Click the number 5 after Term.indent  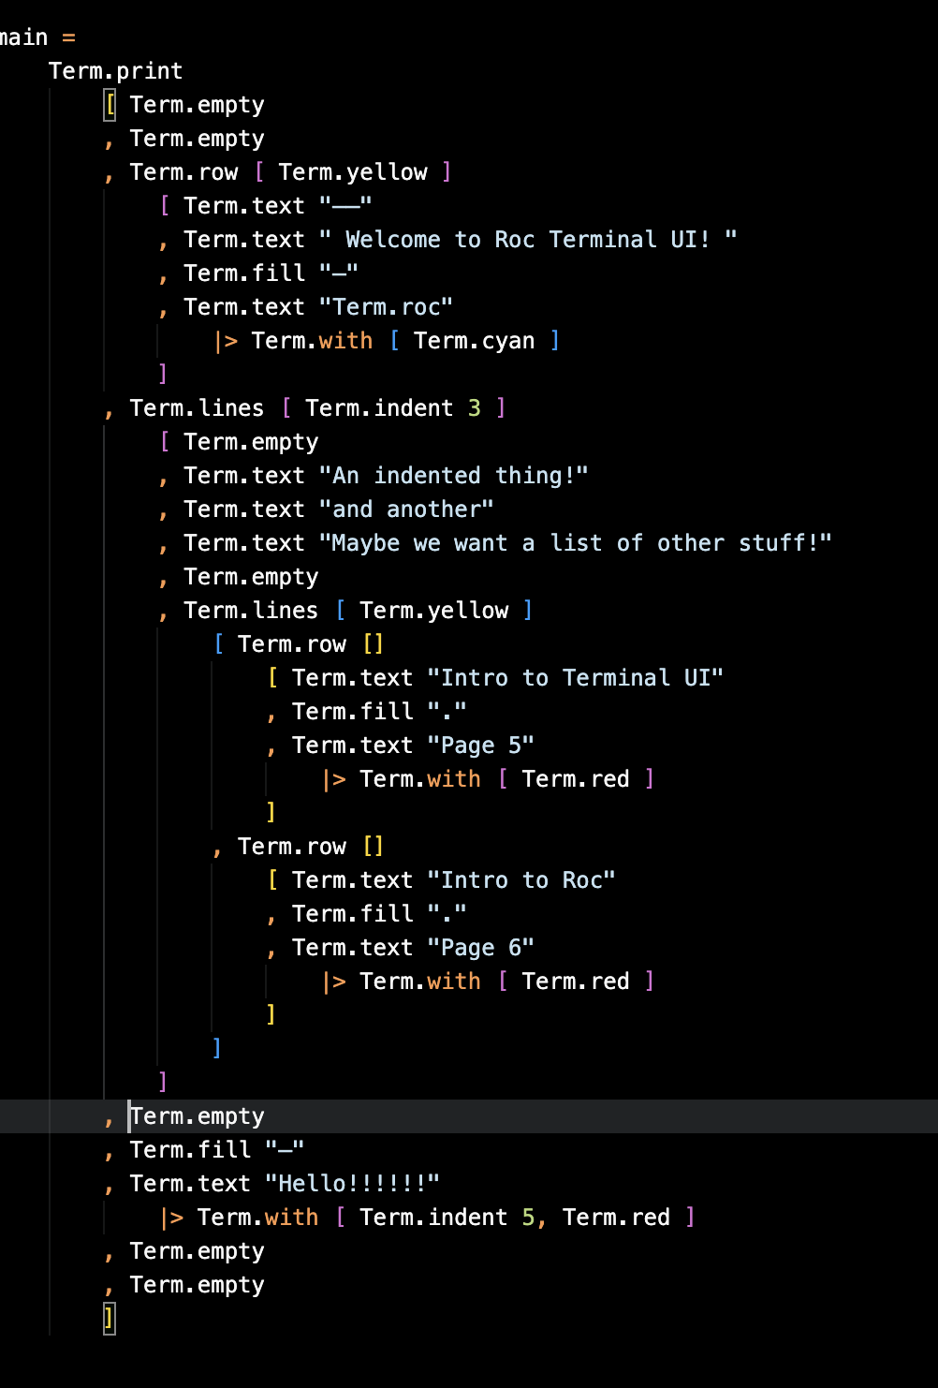[x=528, y=1218]
